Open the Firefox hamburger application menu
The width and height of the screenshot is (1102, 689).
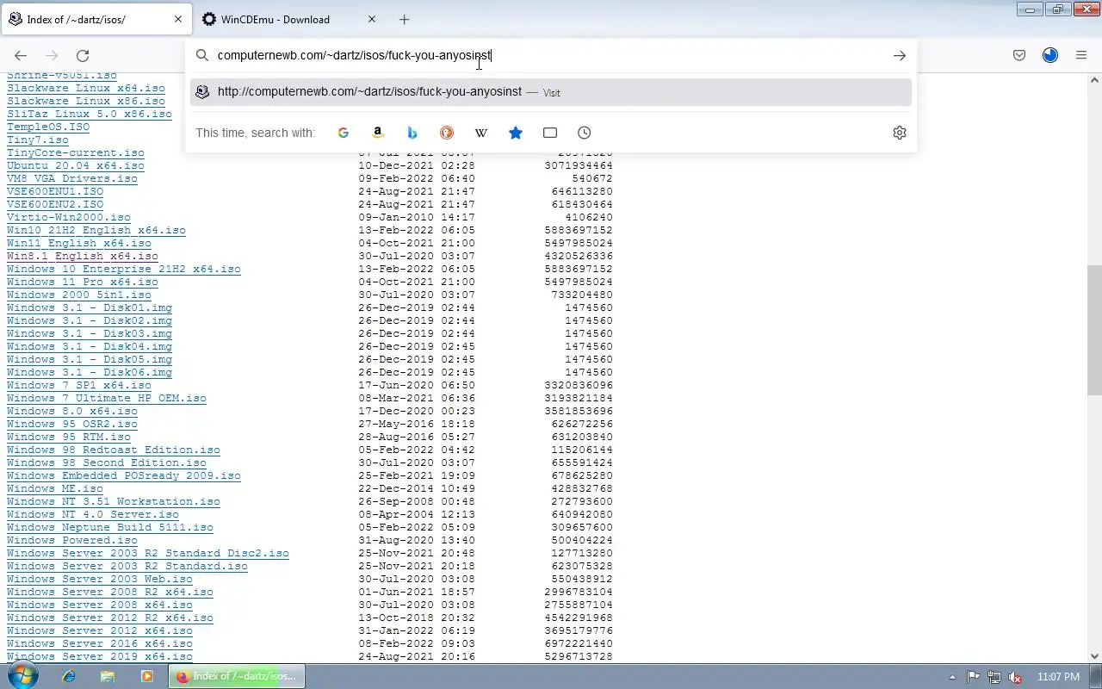[1081, 55]
